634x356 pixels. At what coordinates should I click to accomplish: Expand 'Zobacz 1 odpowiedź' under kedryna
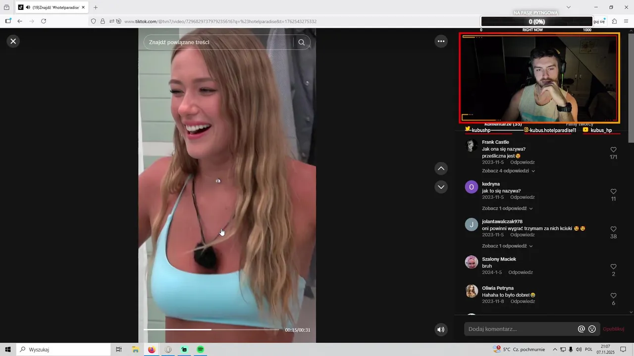507,208
